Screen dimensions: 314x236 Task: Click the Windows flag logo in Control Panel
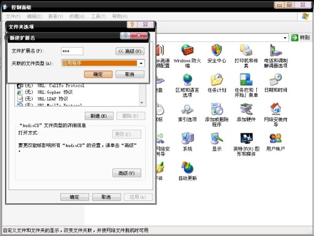(x=305, y=16)
